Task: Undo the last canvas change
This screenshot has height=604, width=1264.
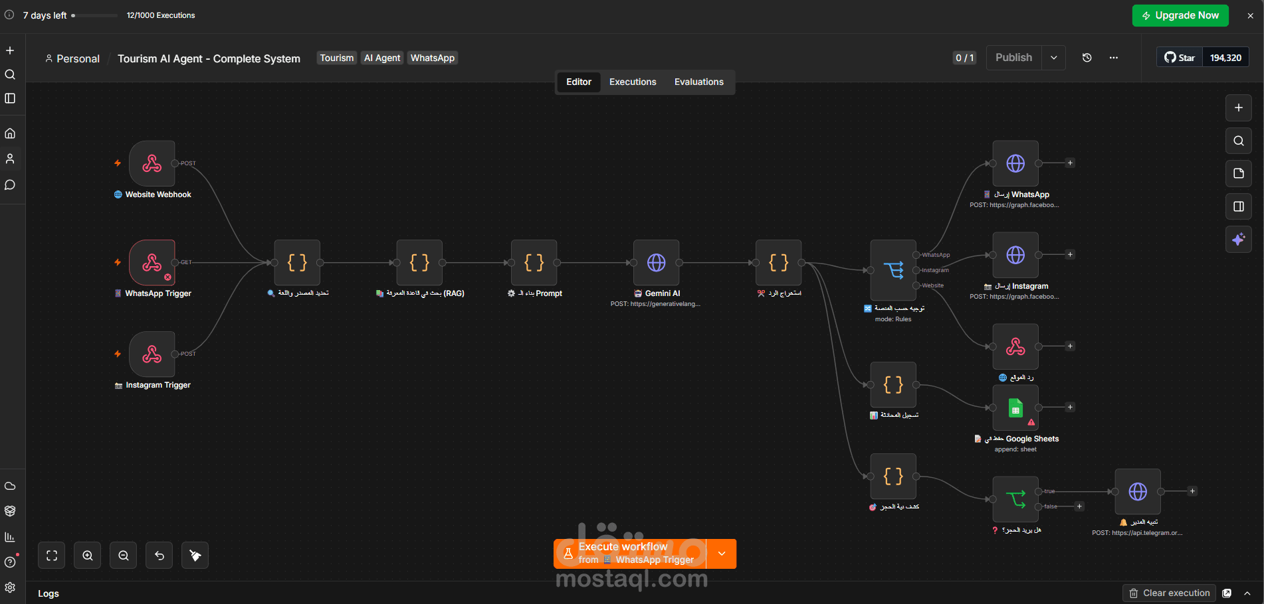Action: coord(159,556)
